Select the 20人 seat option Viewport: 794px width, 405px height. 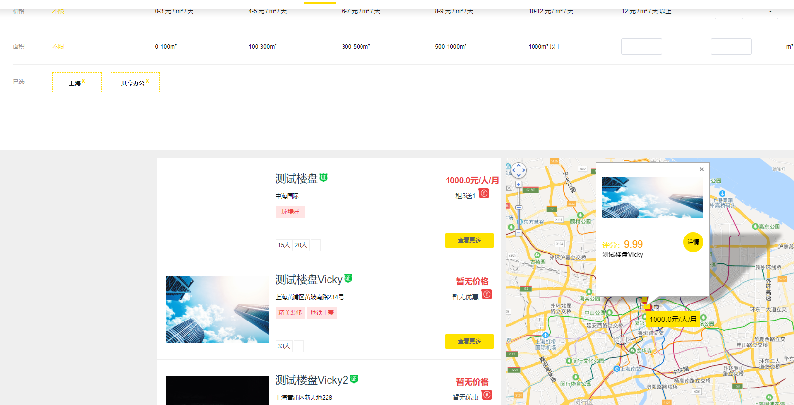click(301, 245)
